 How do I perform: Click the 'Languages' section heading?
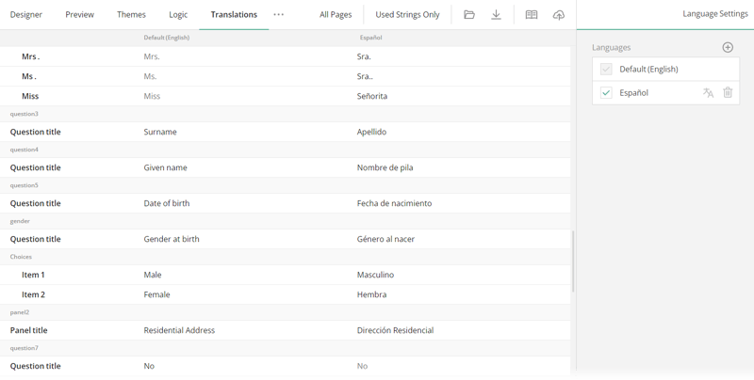[611, 47]
